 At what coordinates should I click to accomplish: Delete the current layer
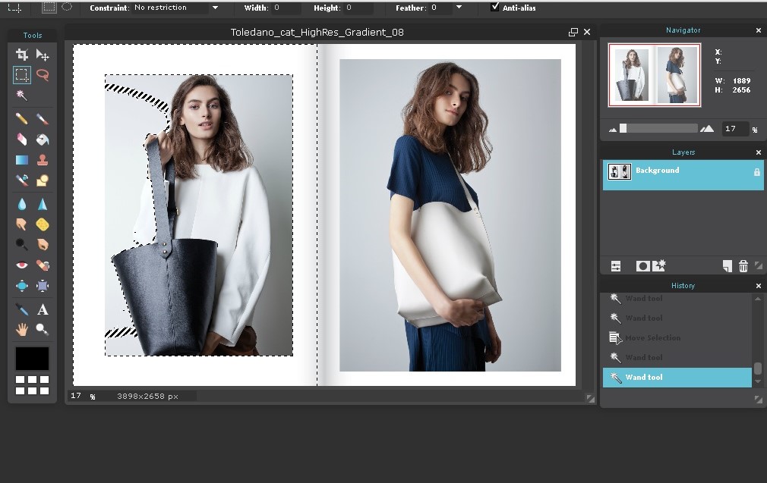743,265
